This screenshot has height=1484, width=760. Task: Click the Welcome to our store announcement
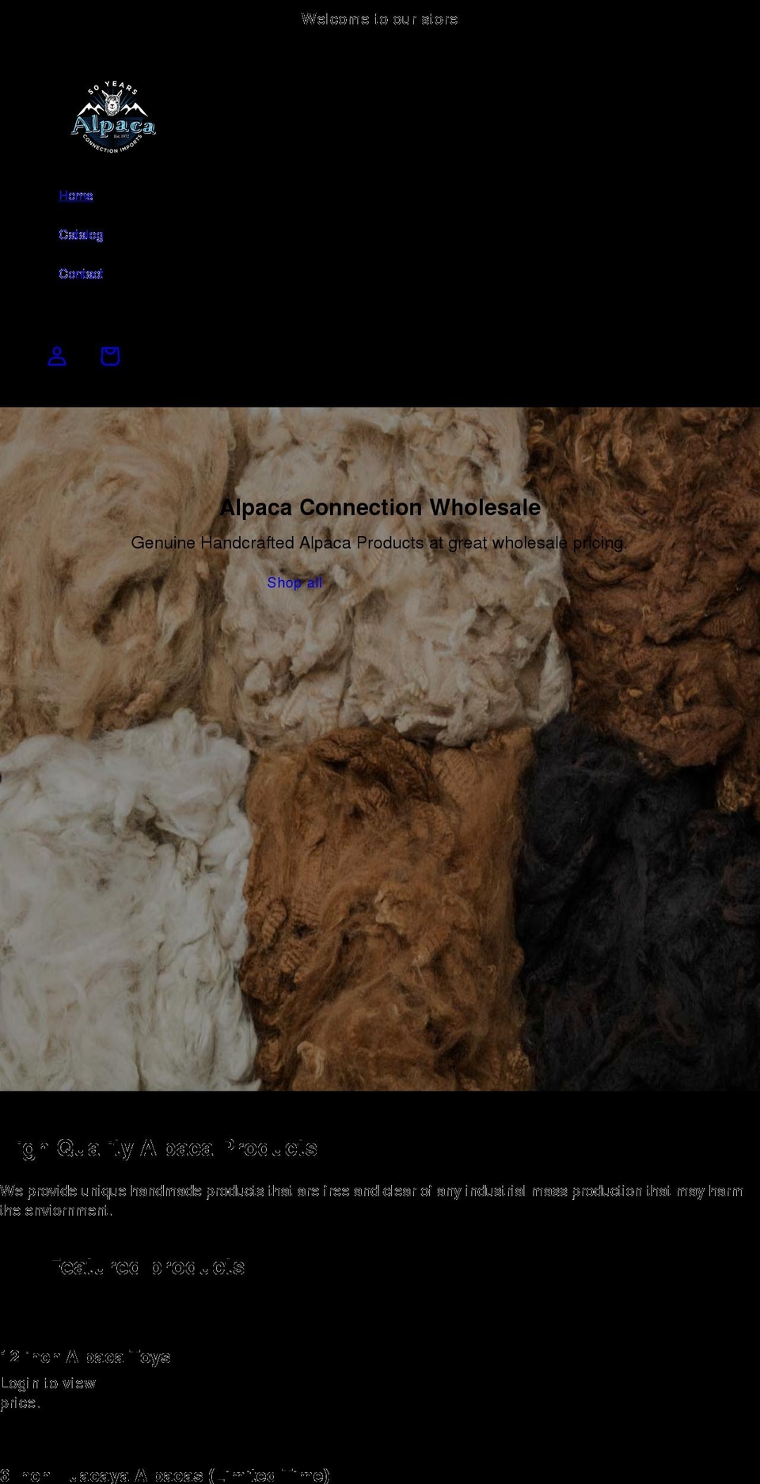point(380,19)
